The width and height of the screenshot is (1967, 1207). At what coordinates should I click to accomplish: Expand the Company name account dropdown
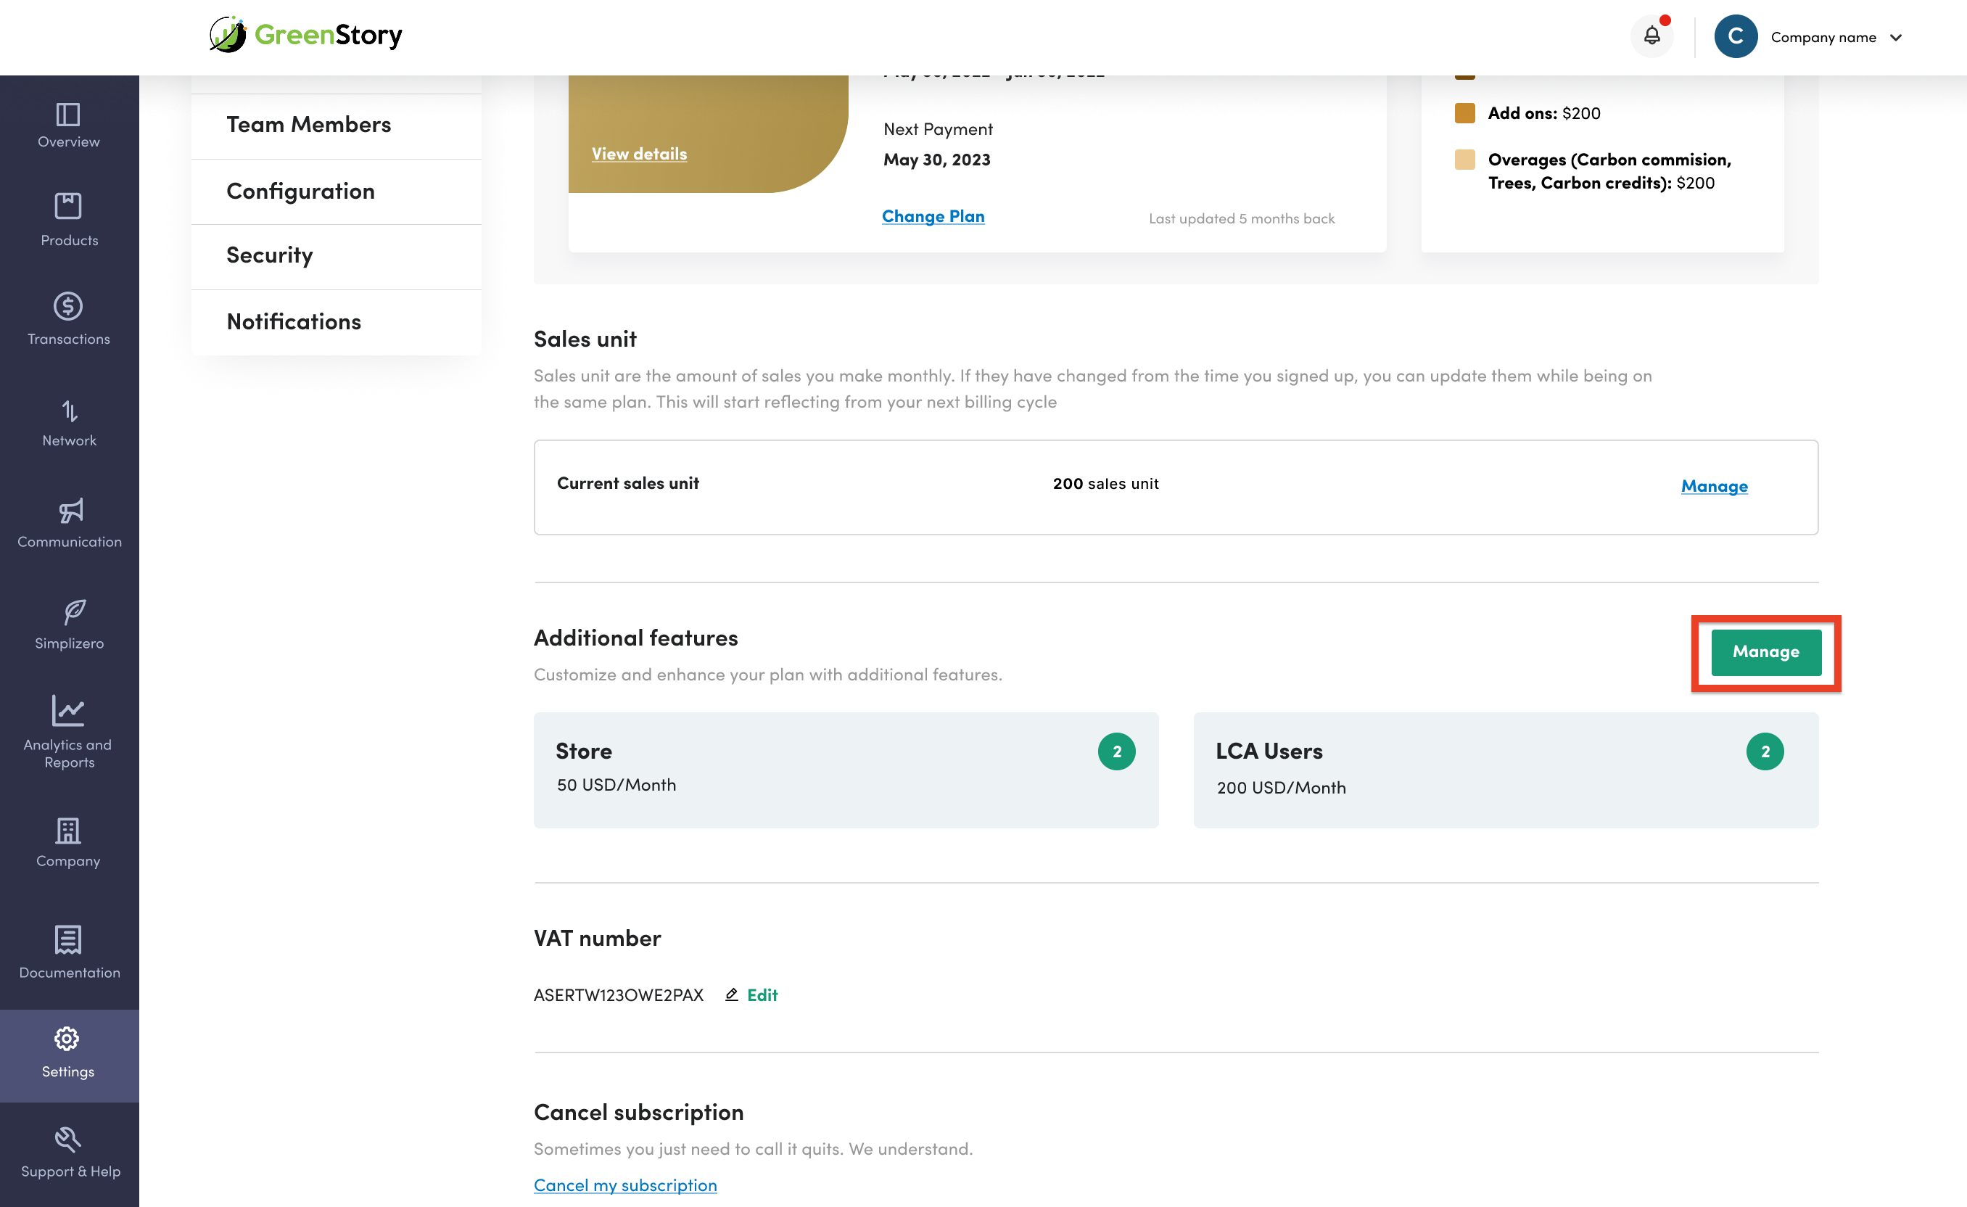point(1896,38)
